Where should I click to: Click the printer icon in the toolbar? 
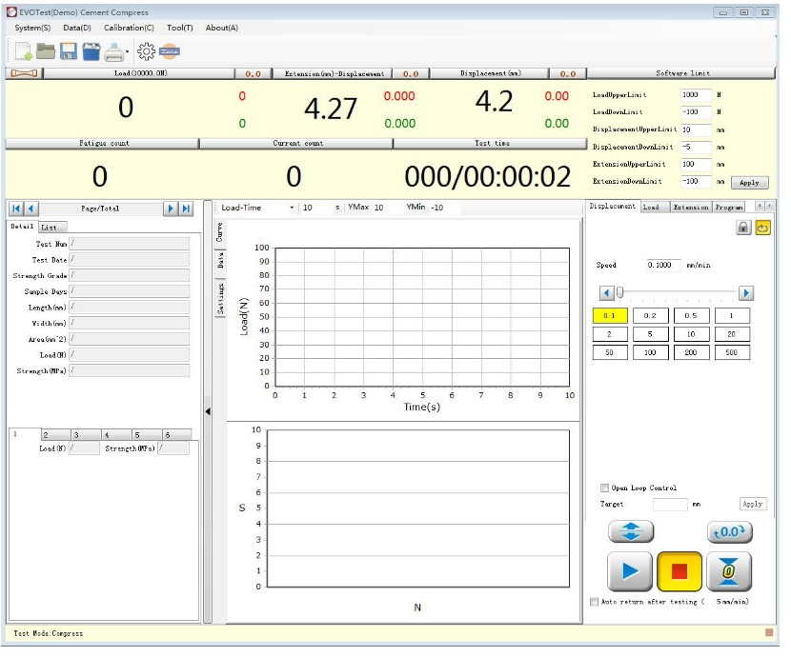pos(113,51)
